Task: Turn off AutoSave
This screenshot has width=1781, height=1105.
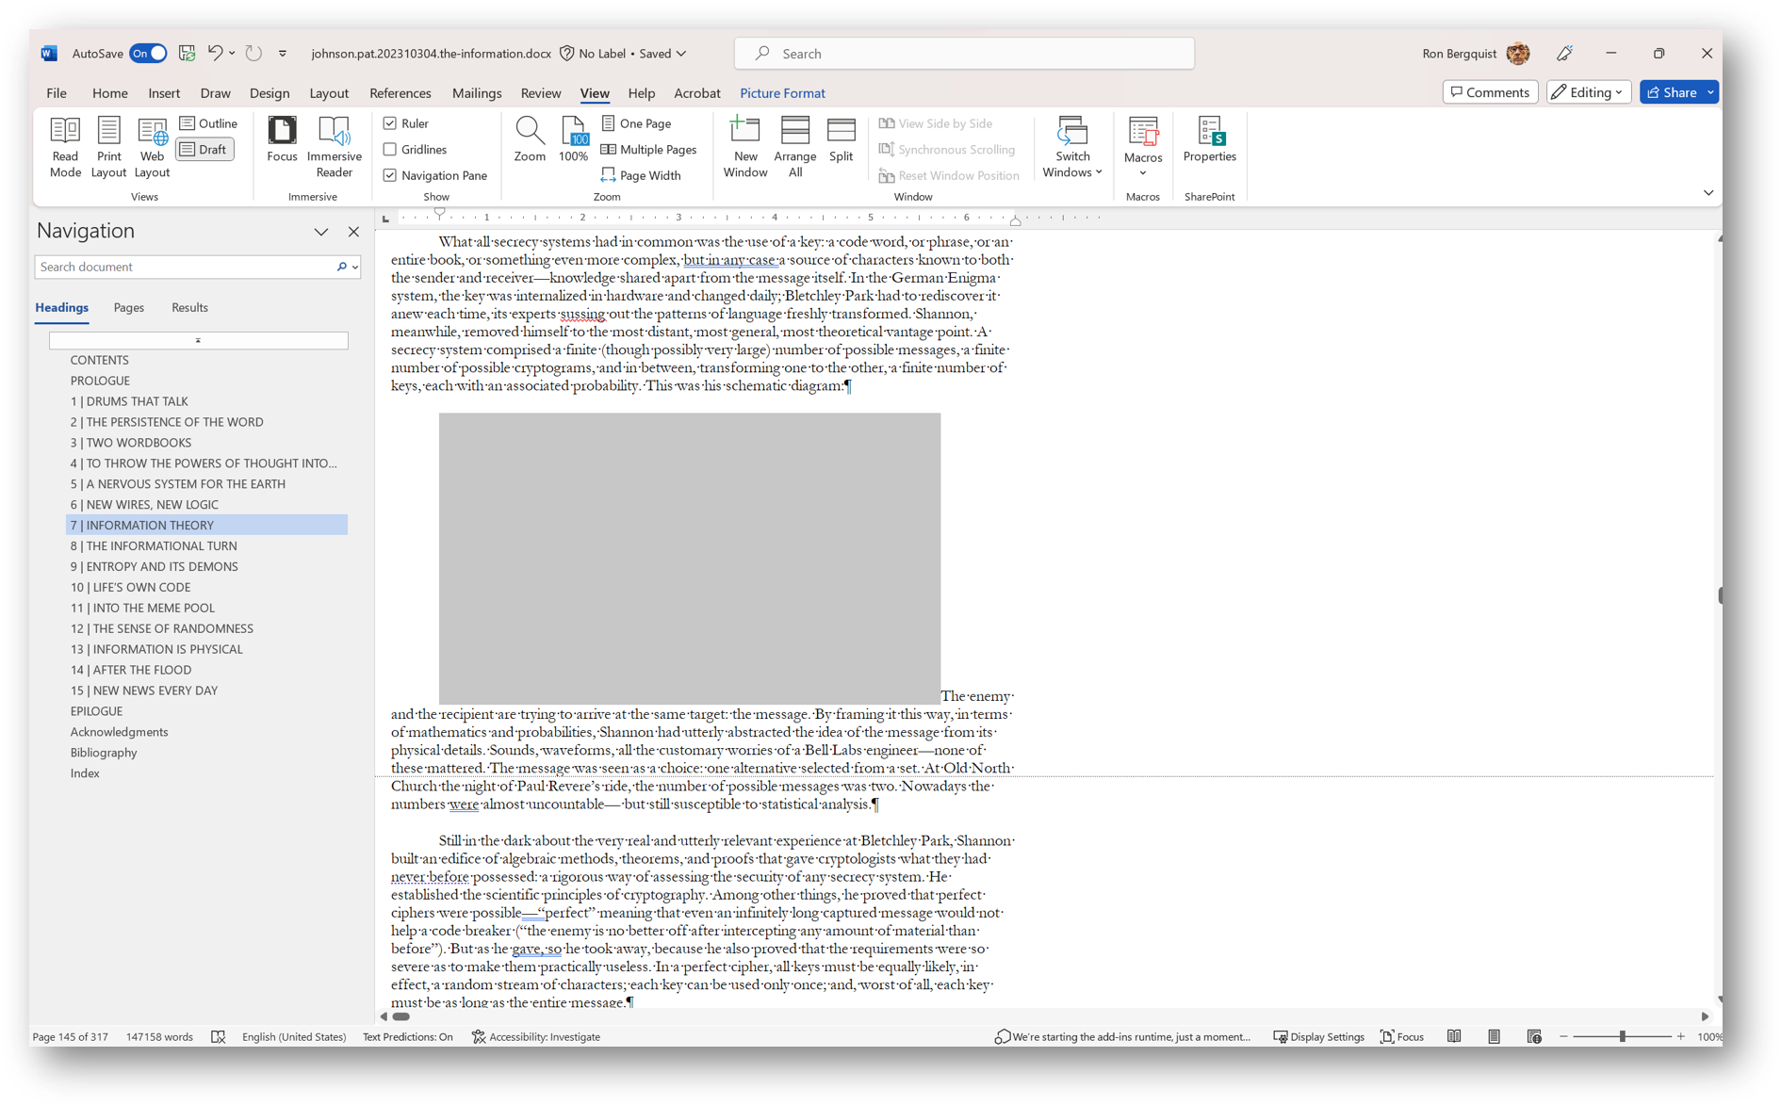Action: point(147,54)
